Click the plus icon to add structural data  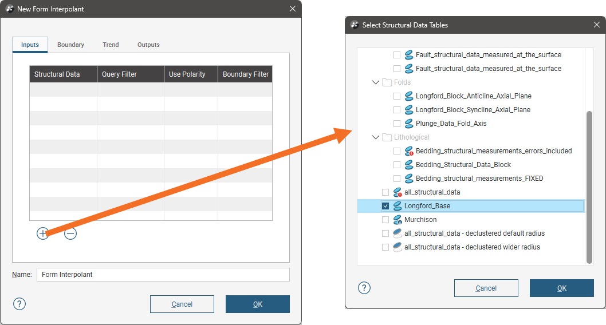[x=42, y=233]
